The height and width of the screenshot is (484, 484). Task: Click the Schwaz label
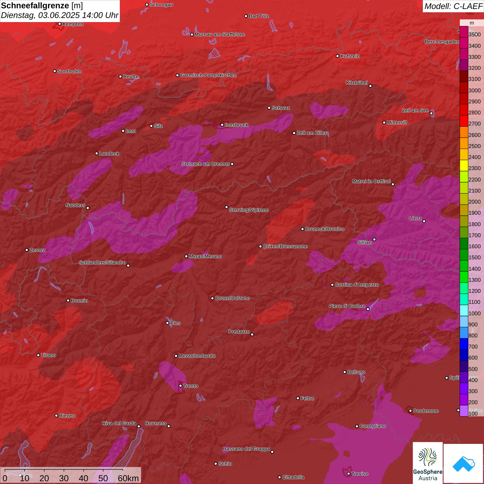281,108
